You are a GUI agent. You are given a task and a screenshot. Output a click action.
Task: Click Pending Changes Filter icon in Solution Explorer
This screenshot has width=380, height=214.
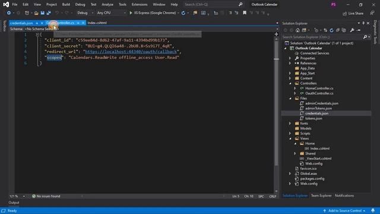coord(316,30)
